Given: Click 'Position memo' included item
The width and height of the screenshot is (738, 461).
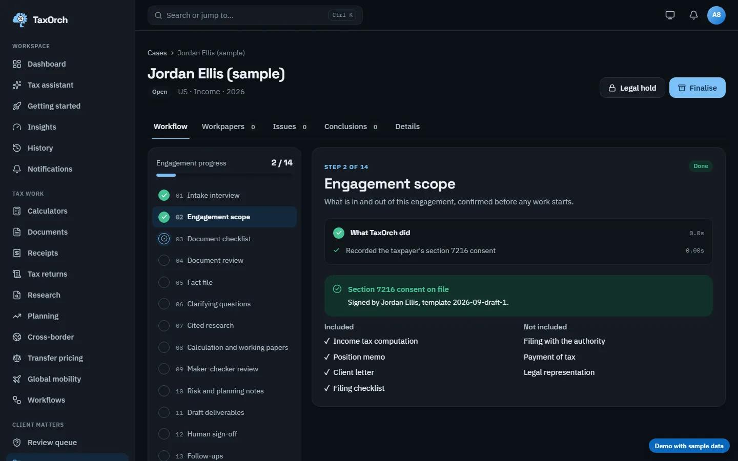Looking at the screenshot, I should click(x=359, y=357).
